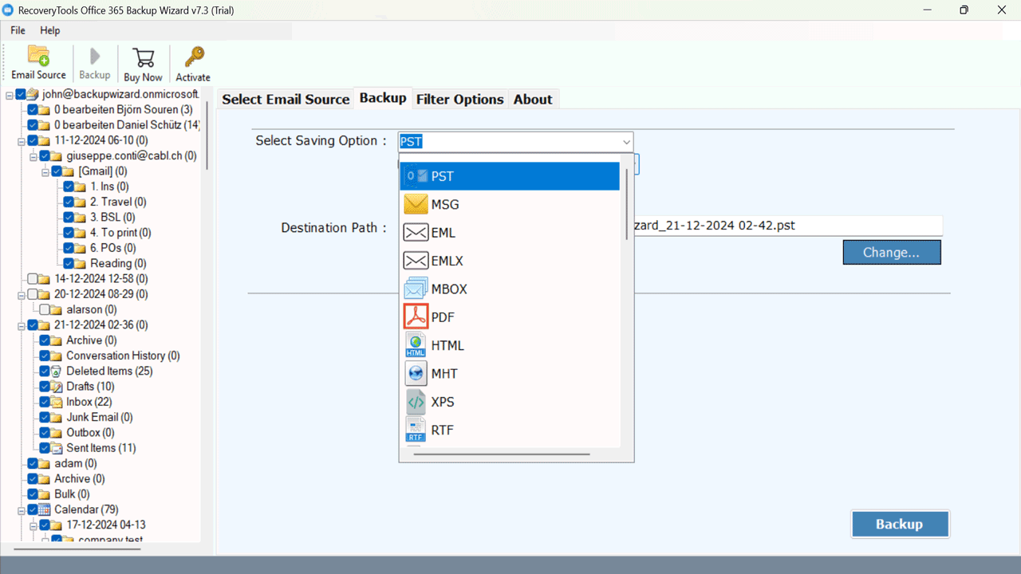
Task: Collapse the 17-12-2024 04-13 node
Action: coord(34,525)
